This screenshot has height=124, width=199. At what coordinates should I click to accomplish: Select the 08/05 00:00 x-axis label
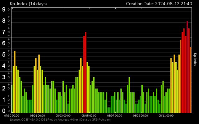[x=89, y=115]
